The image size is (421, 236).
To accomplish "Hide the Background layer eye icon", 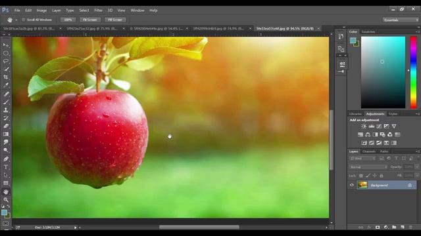I will pyautogui.click(x=352, y=185).
